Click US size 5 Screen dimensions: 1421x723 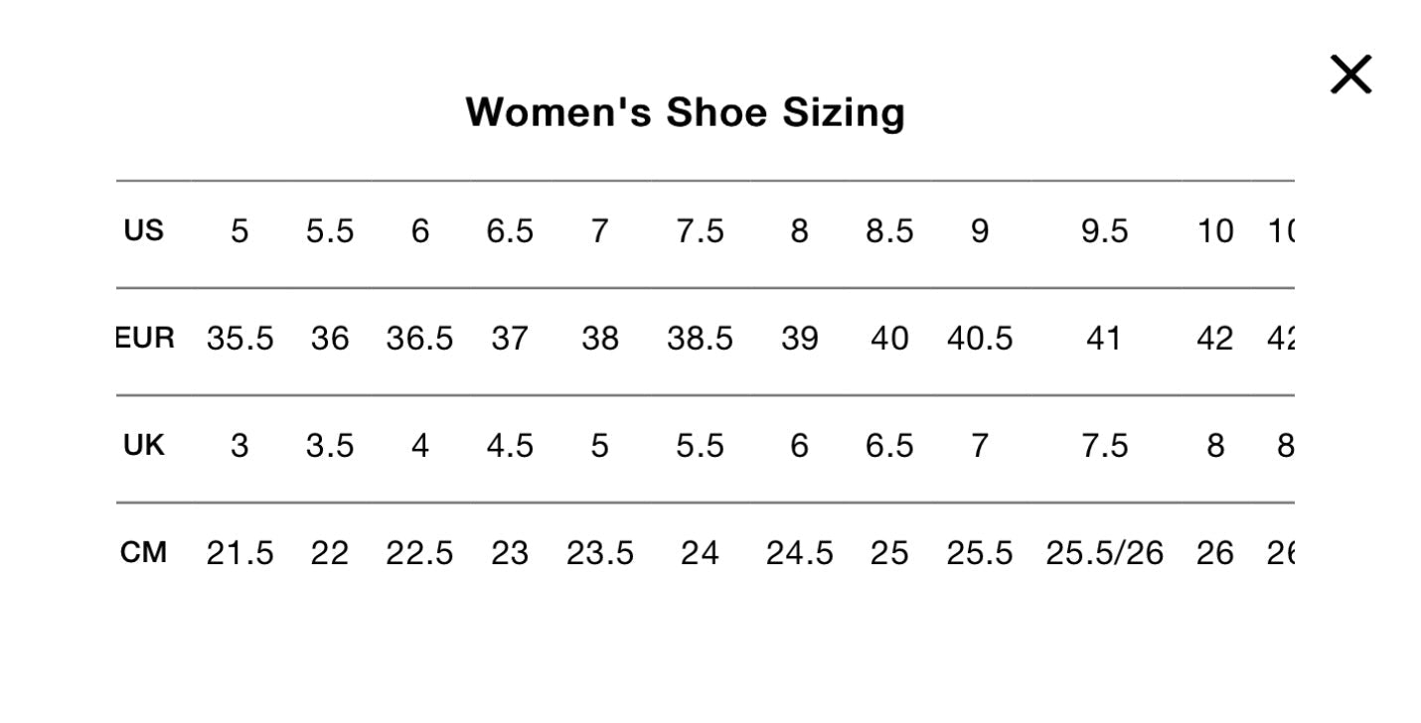[239, 230]
